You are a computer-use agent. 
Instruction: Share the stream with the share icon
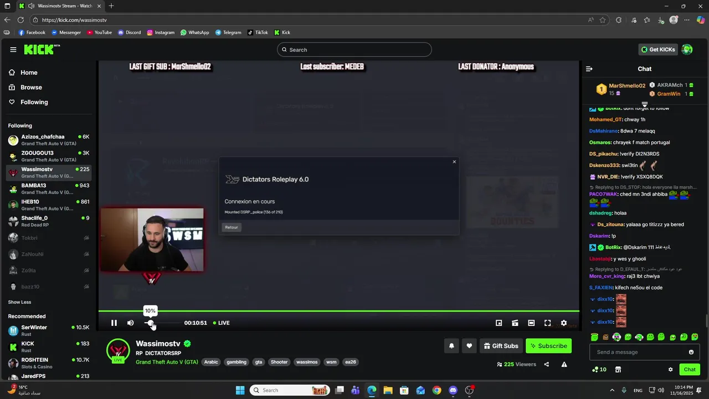click(x=547, y=364)
